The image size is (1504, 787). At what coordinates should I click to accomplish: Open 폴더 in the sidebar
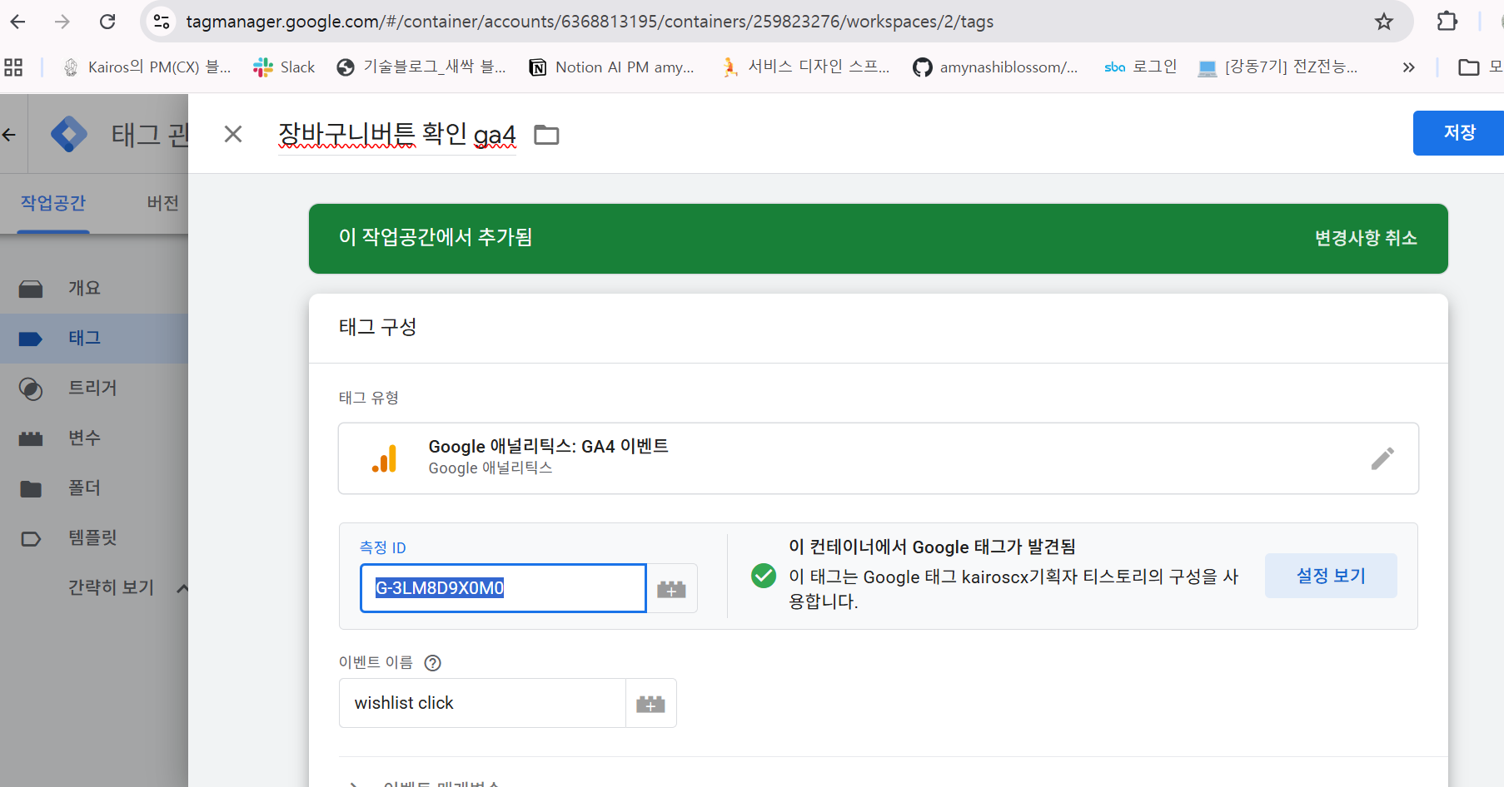[94, 488]
